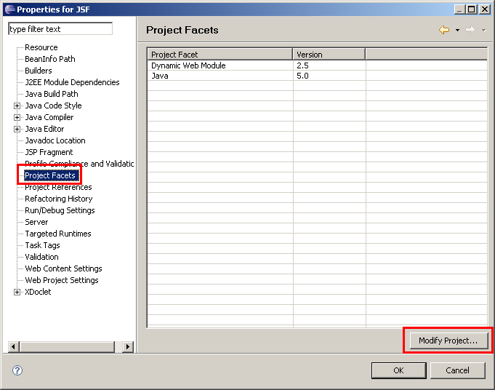Open Run/Debug Settings page
This screenshot has height=390, width=495.
coord(60,210)
